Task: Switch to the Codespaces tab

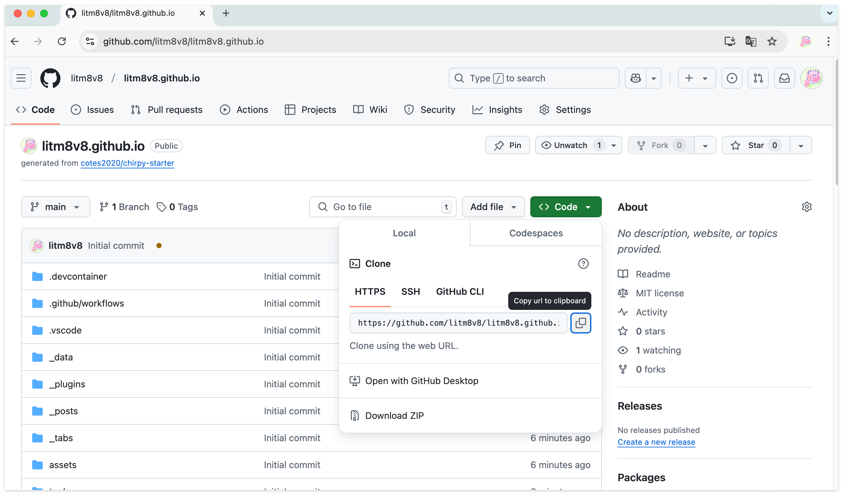Action: [x=535, y=233]
